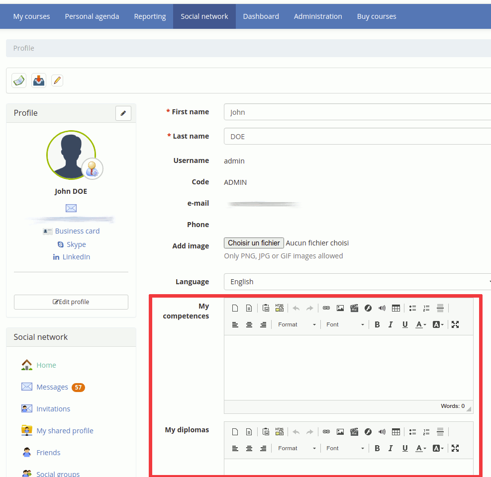The width and height of the screenshot is (491, 477).
Task: Toggle italic formatting in My diplomas editor
Action: click(391, 448)
